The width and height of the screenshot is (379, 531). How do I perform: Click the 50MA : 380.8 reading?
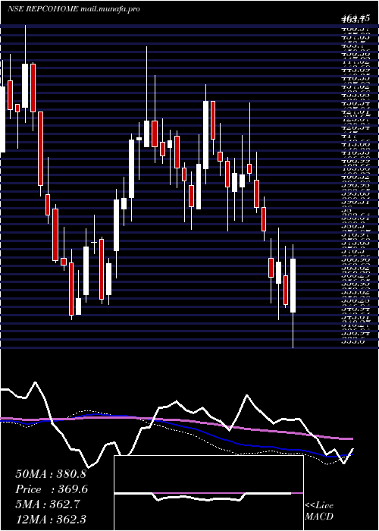(x=51, y=474)
